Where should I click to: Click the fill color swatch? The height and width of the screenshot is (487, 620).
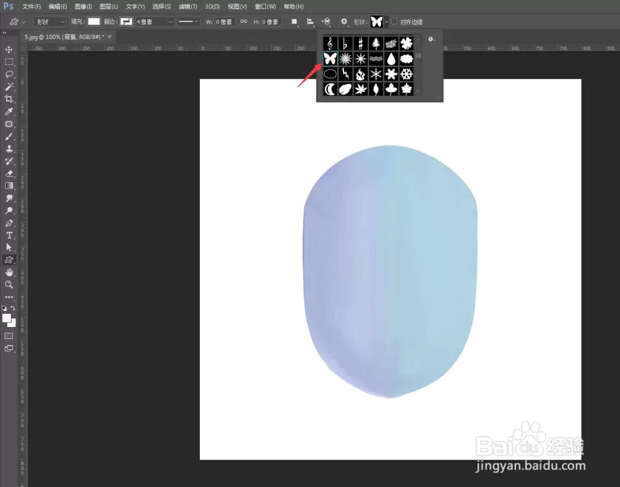[94, 22]
